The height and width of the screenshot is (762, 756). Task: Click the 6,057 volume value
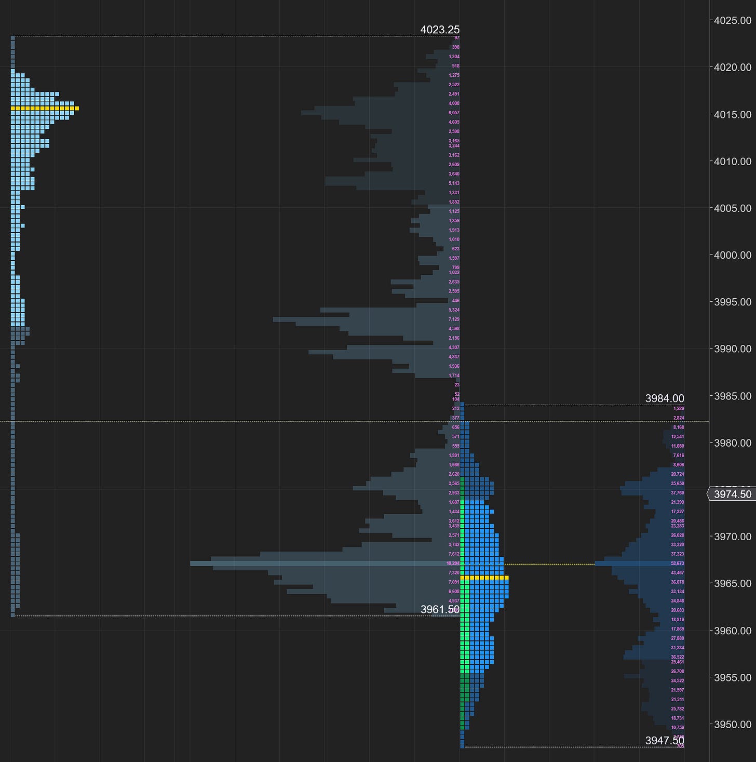(x=454, y=113)
